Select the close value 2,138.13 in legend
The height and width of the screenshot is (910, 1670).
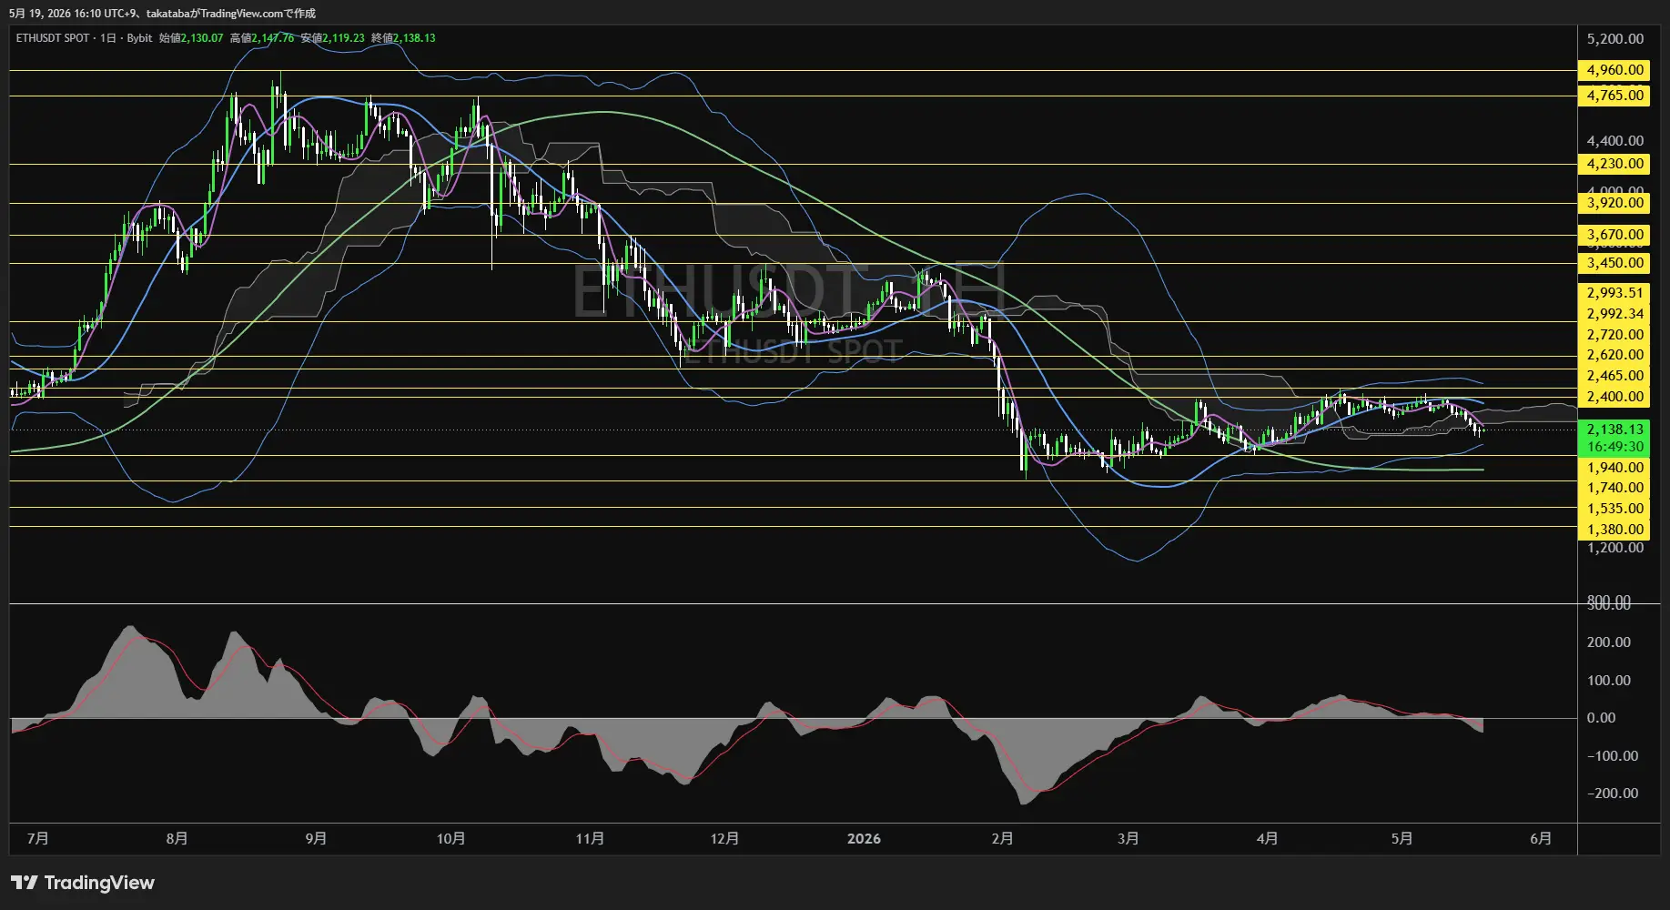click(414, 38)
